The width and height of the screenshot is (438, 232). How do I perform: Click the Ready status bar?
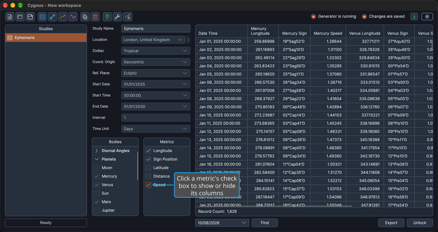pyautogui.click(x=46, y=223)
